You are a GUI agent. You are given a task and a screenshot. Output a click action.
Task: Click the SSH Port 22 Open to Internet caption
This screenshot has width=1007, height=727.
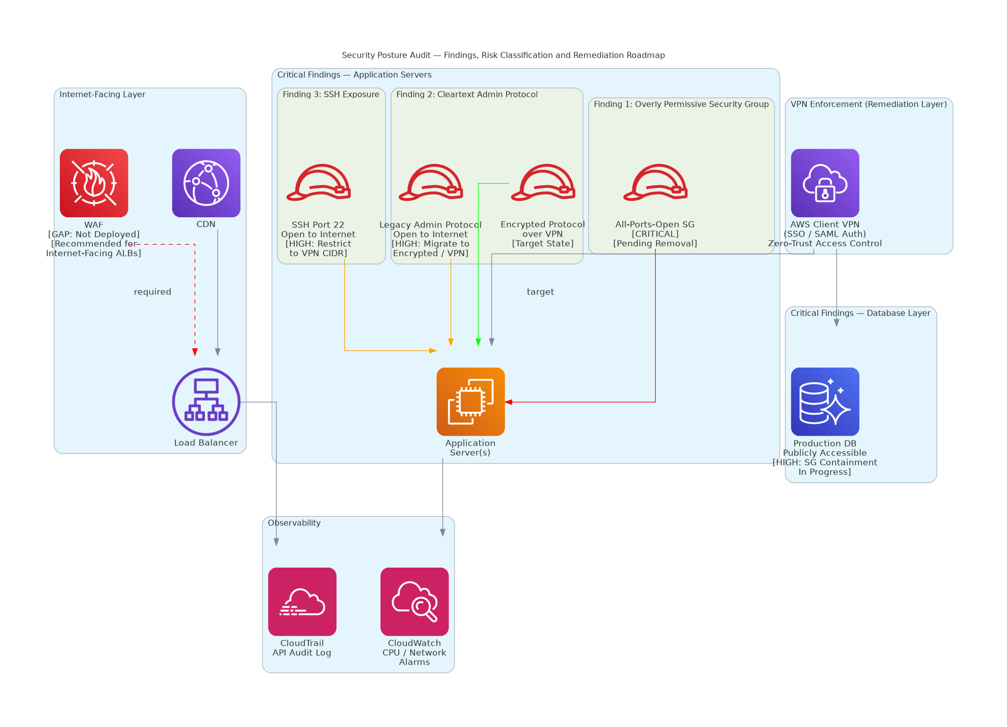pos(318,239)
